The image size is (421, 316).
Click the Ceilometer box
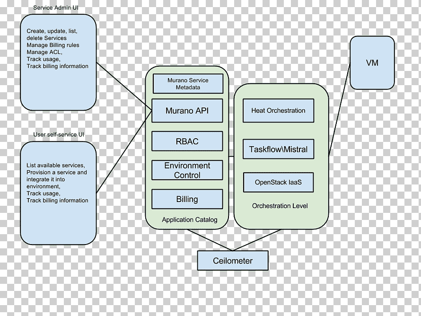[x=233, y=261]
